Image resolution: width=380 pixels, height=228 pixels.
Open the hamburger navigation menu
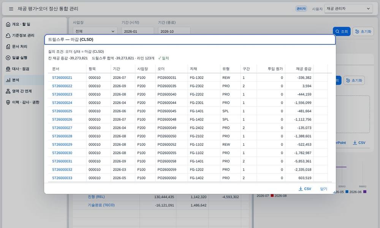(11, 9)
